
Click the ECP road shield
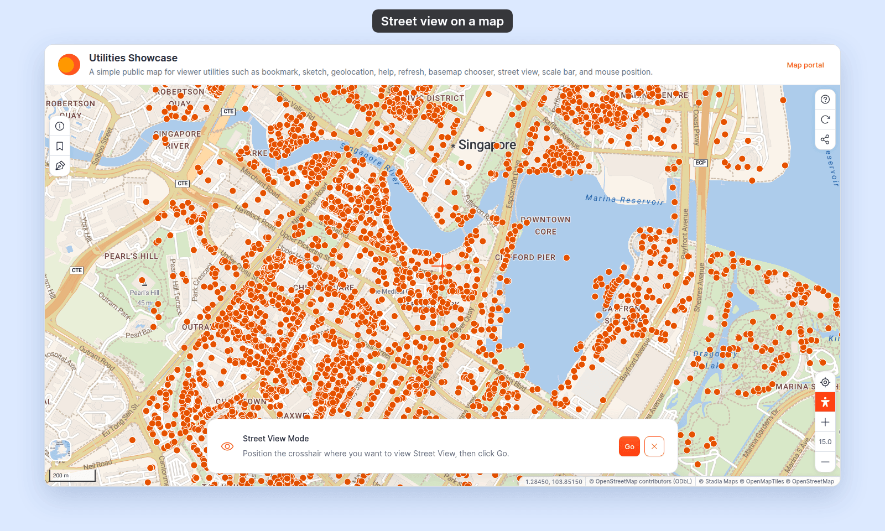[701, 163]
